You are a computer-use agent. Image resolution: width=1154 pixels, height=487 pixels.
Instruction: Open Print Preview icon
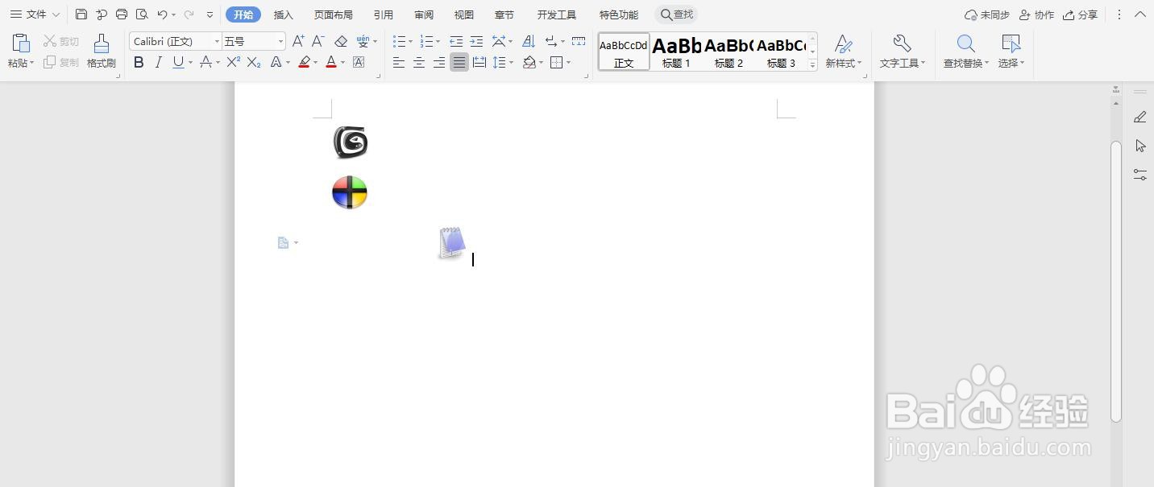[142, 14]
